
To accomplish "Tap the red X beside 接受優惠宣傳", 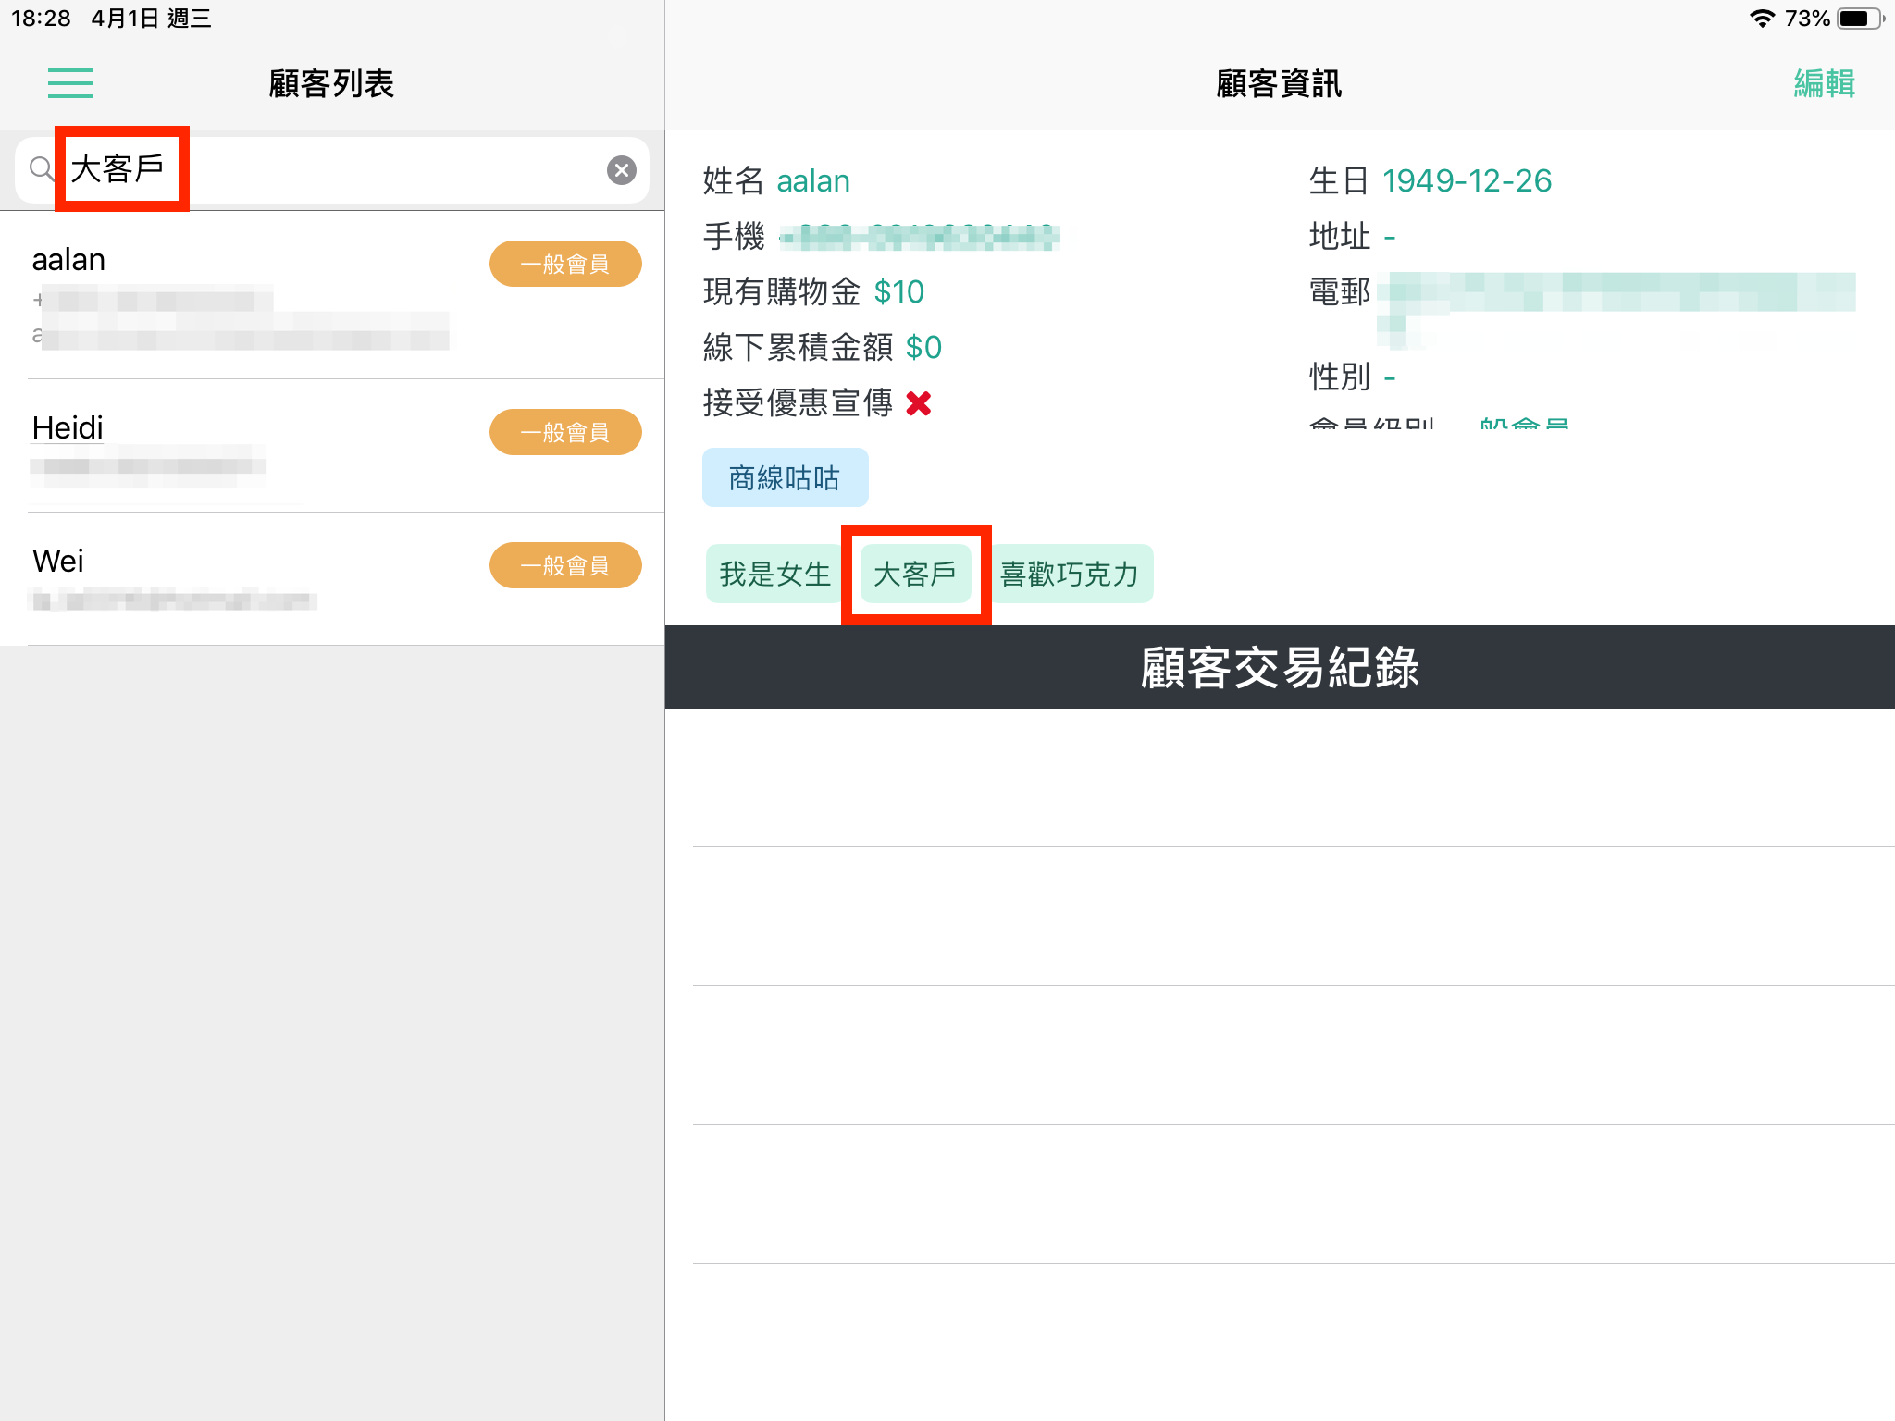I will [x=919, y=403].
